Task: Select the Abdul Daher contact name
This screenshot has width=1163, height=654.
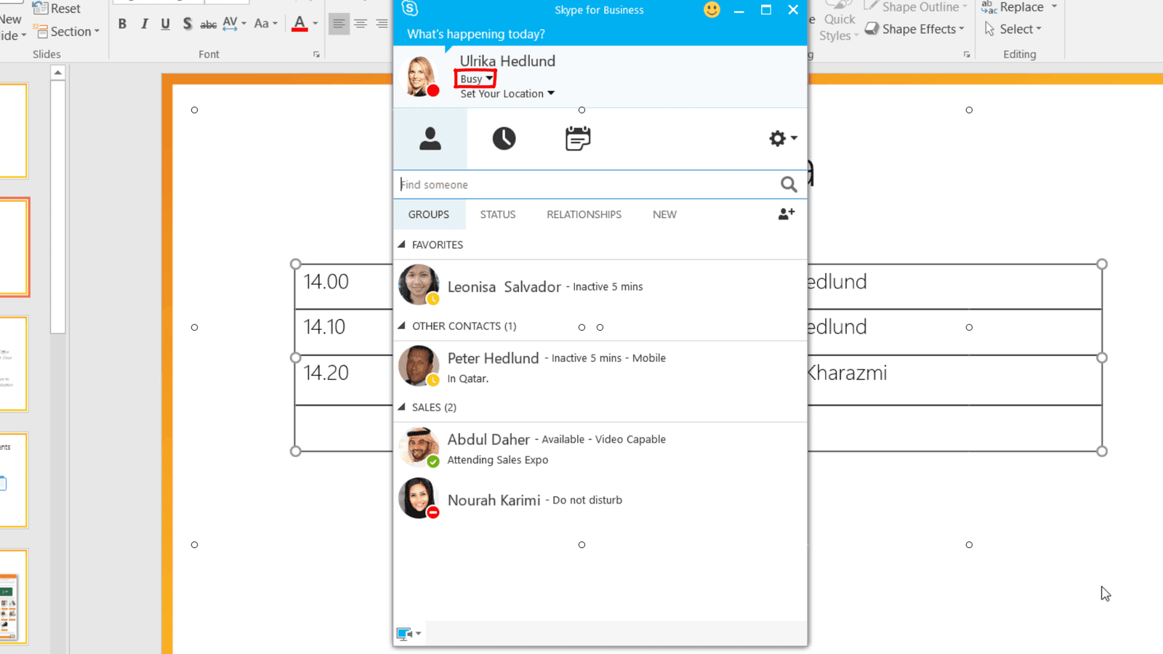Action: tap(488, 440)
